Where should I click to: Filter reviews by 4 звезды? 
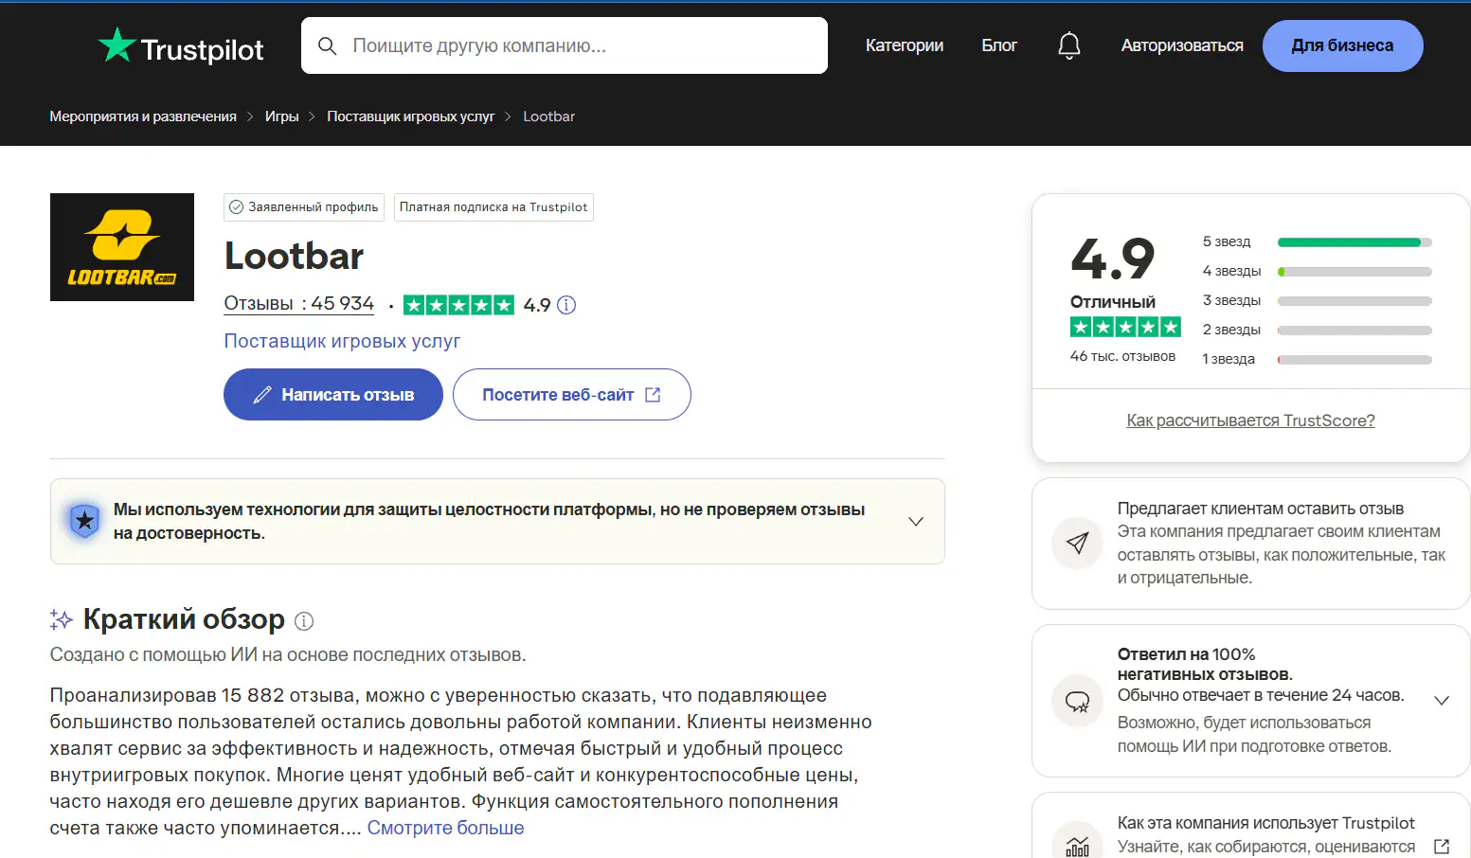coord(1317,272)
